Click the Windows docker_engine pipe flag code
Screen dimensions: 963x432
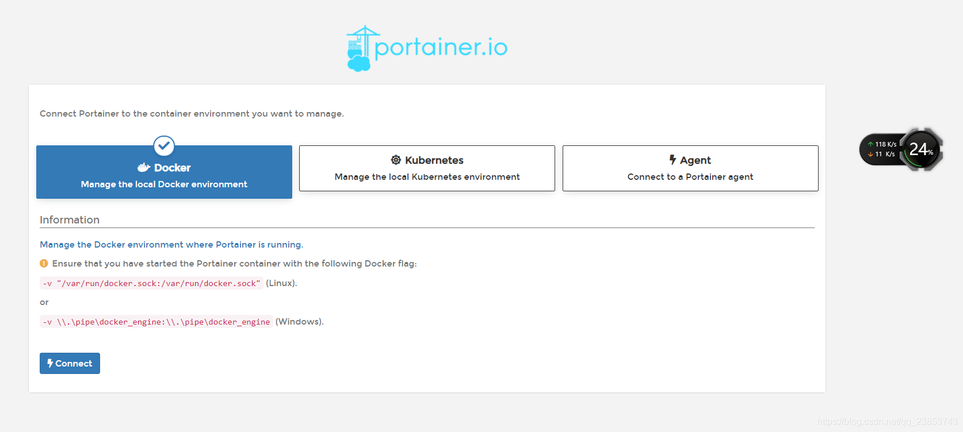156,322
